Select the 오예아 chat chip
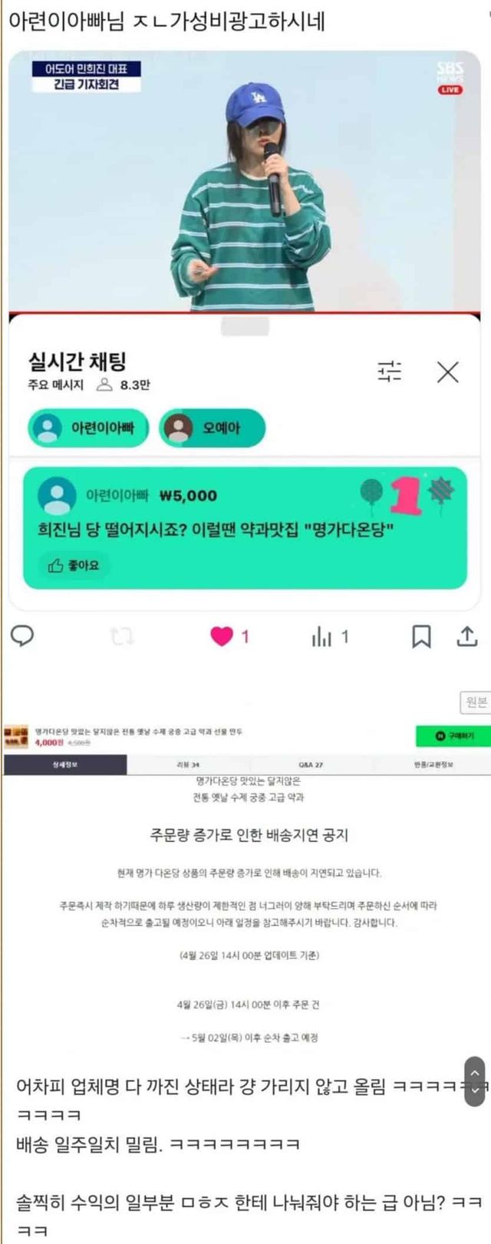This screenshot has width=491, height=1244. click(x=212, y=427)
